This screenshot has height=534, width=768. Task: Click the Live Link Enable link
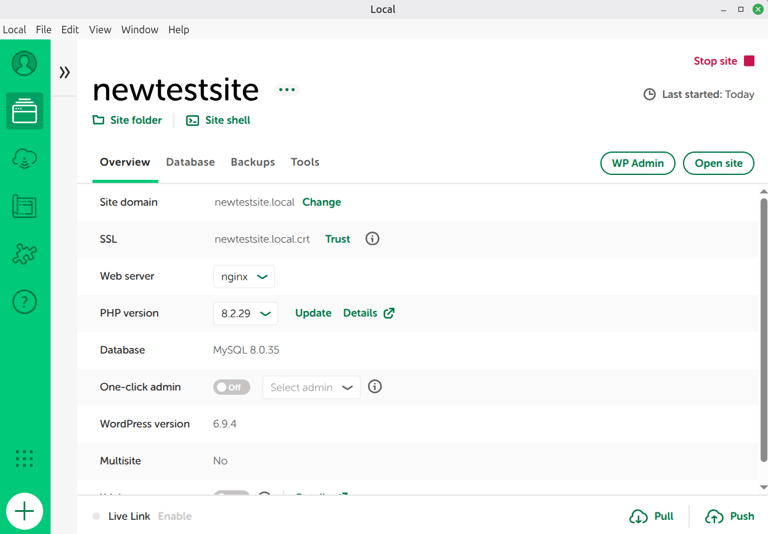tap(175, 516)
